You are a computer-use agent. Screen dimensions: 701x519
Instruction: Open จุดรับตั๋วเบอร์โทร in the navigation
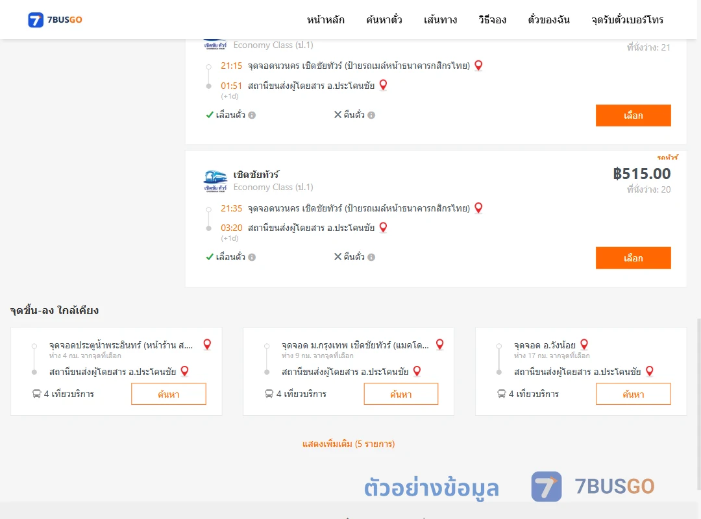click(x=627, y=20)
